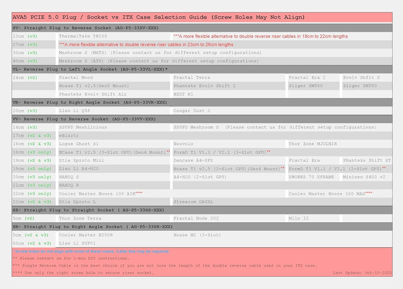The width and height of the screenshot is (403, 289).
Task: Select the Dancase A4-SFX entry
Action: [x=193, y=160]
